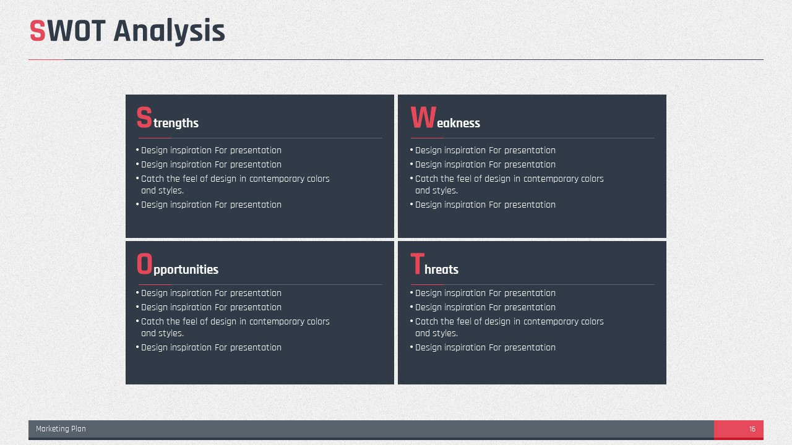Click 'Catch the feel' bullet under Strengths

(233, 184)
